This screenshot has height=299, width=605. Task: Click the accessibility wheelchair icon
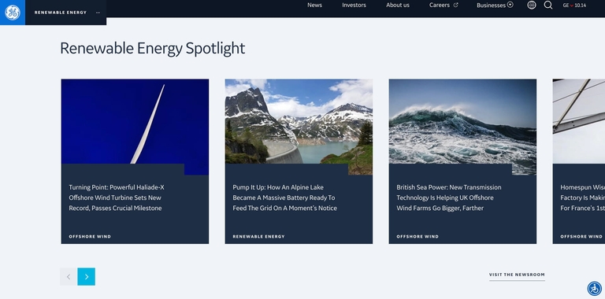[x=594, y=288]
